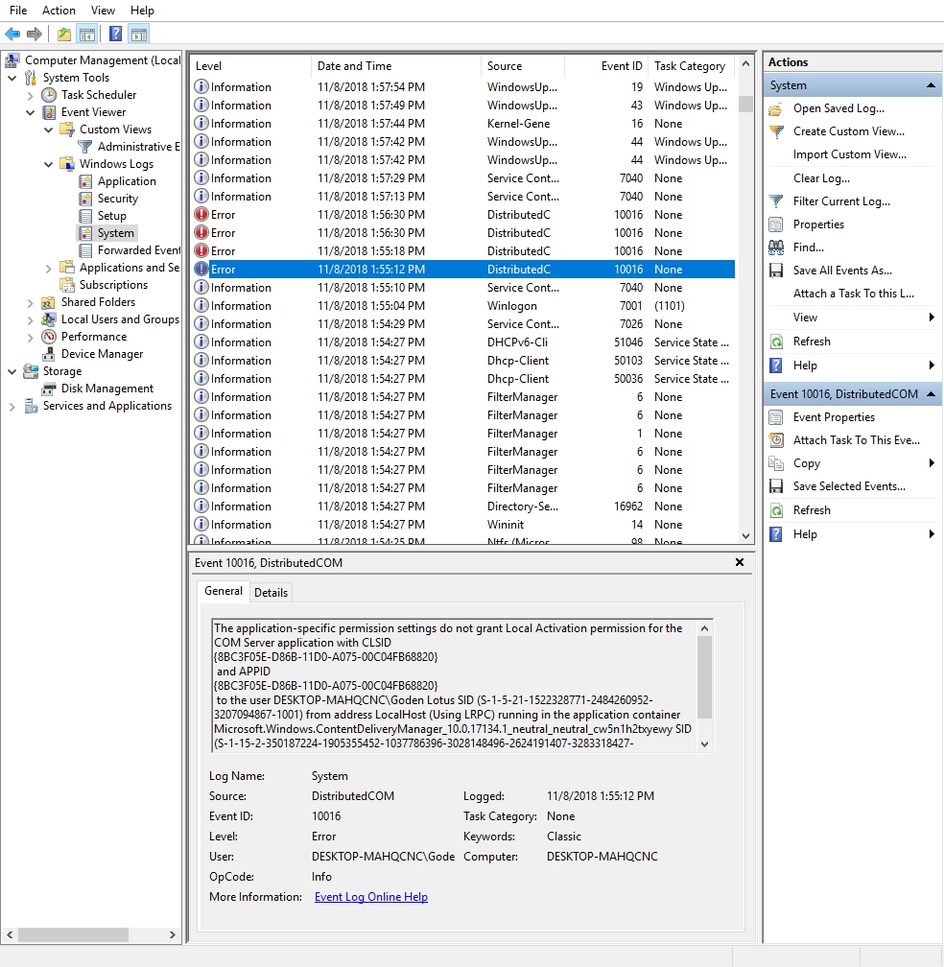The image size is (944, 967).
Task: Close the event preview pane
Action: click(740, 562)
